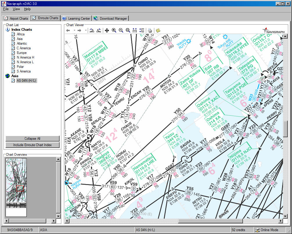This screenshot has width=292, height=234.
Task: Fit chart to window width
Action: [x=135, y=30]
